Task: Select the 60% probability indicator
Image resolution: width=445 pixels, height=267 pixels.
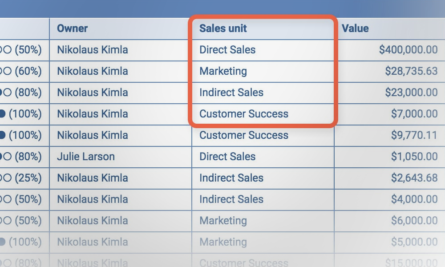Action: click(24, 71)
